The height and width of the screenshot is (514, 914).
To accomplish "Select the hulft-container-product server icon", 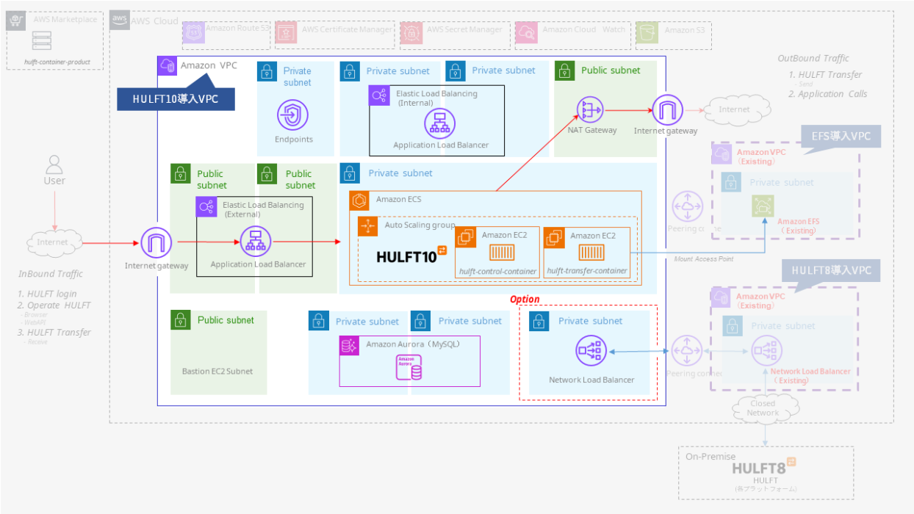I will click(x=41, y=40).
